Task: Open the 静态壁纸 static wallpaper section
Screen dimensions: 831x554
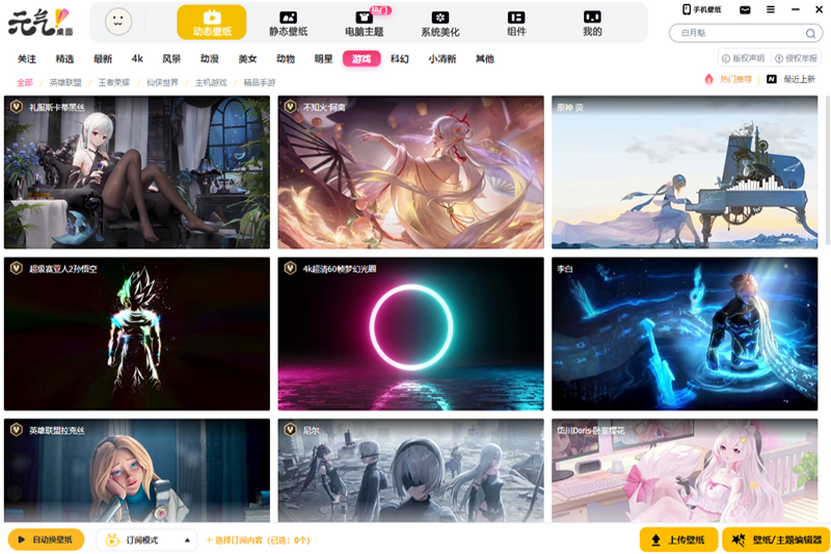Action: click(x=288, y=23)
